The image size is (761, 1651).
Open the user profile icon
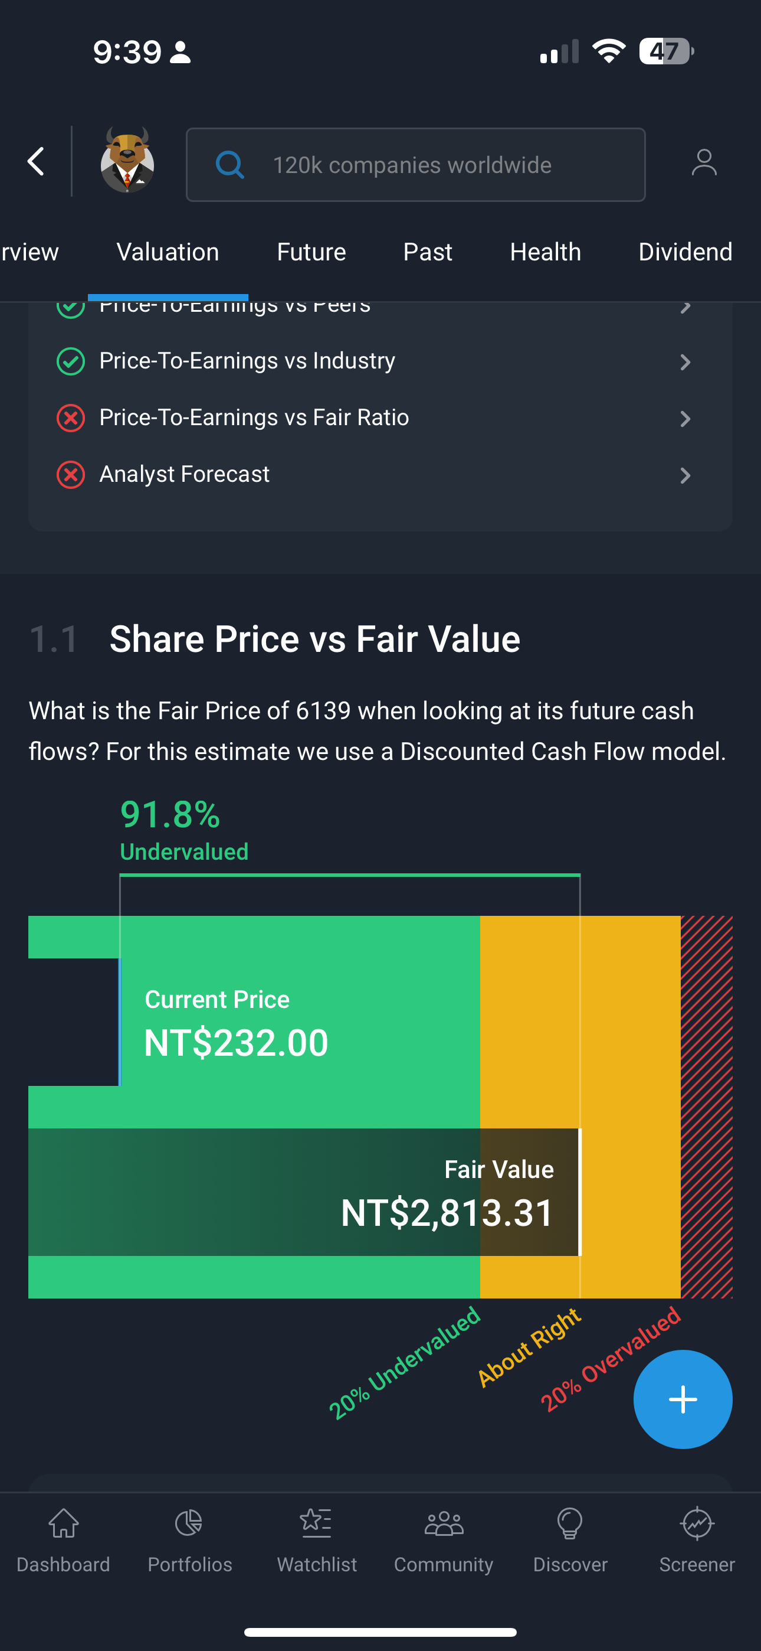(704, 163)
